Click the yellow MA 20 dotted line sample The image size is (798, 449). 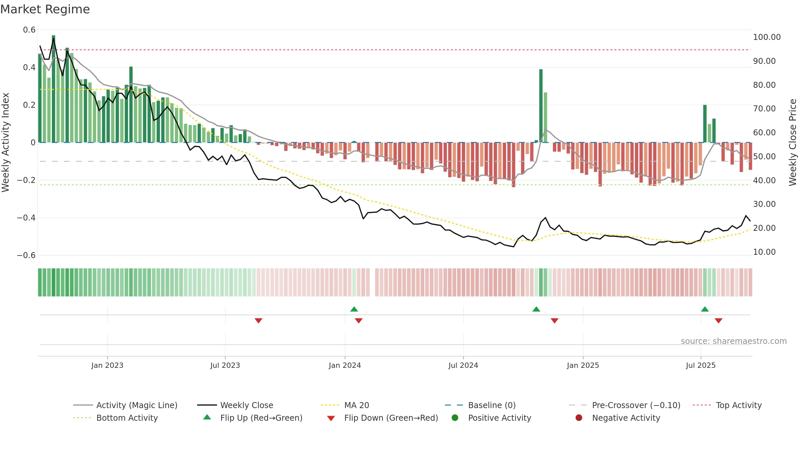(x=330, y=405)
